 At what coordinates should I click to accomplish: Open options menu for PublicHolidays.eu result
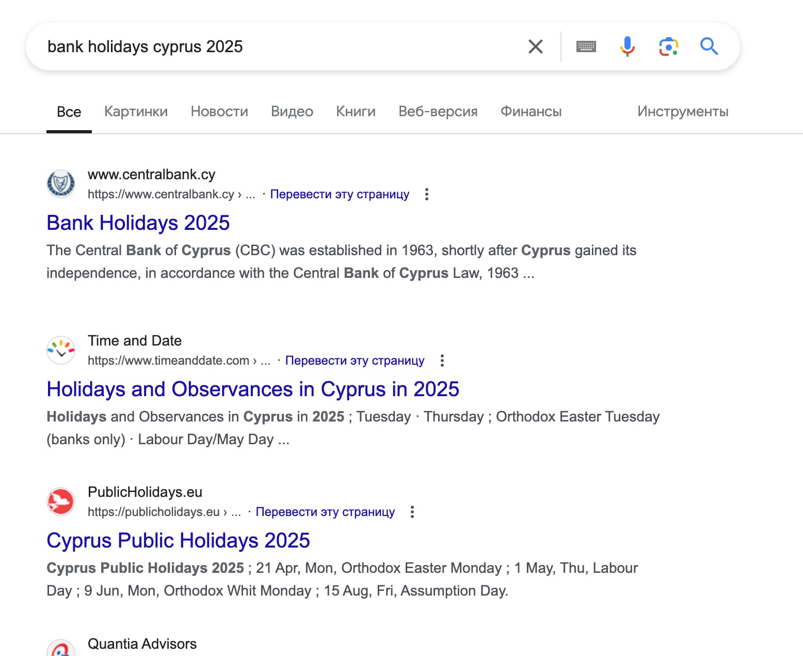tap(412, 512)
